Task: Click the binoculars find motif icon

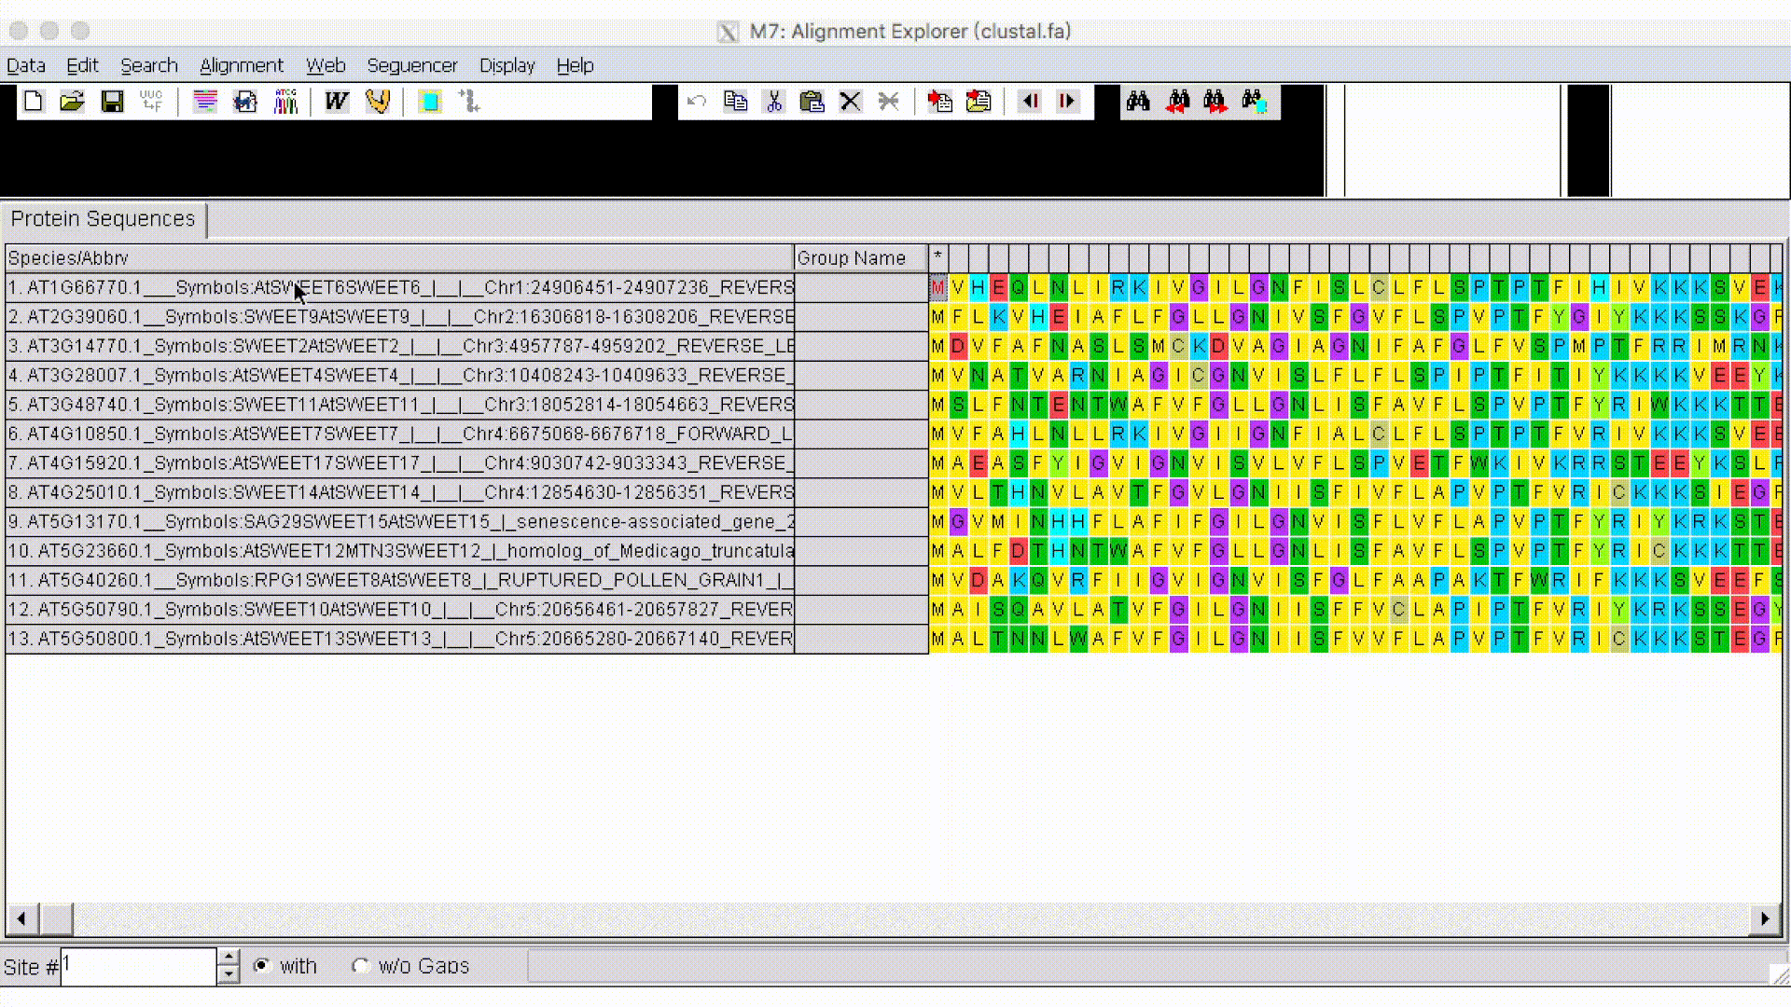Action: click(x=1137, y=101)
